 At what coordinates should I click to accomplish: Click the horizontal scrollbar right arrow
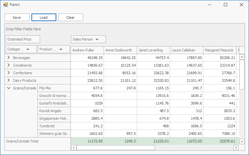[x=236, y=147]
